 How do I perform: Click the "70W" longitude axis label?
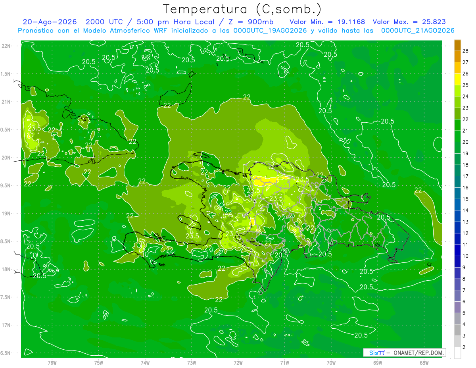point(331,362)
